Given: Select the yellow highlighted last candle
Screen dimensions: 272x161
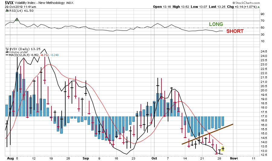Looking at the screenshot, I should (222, 148).
